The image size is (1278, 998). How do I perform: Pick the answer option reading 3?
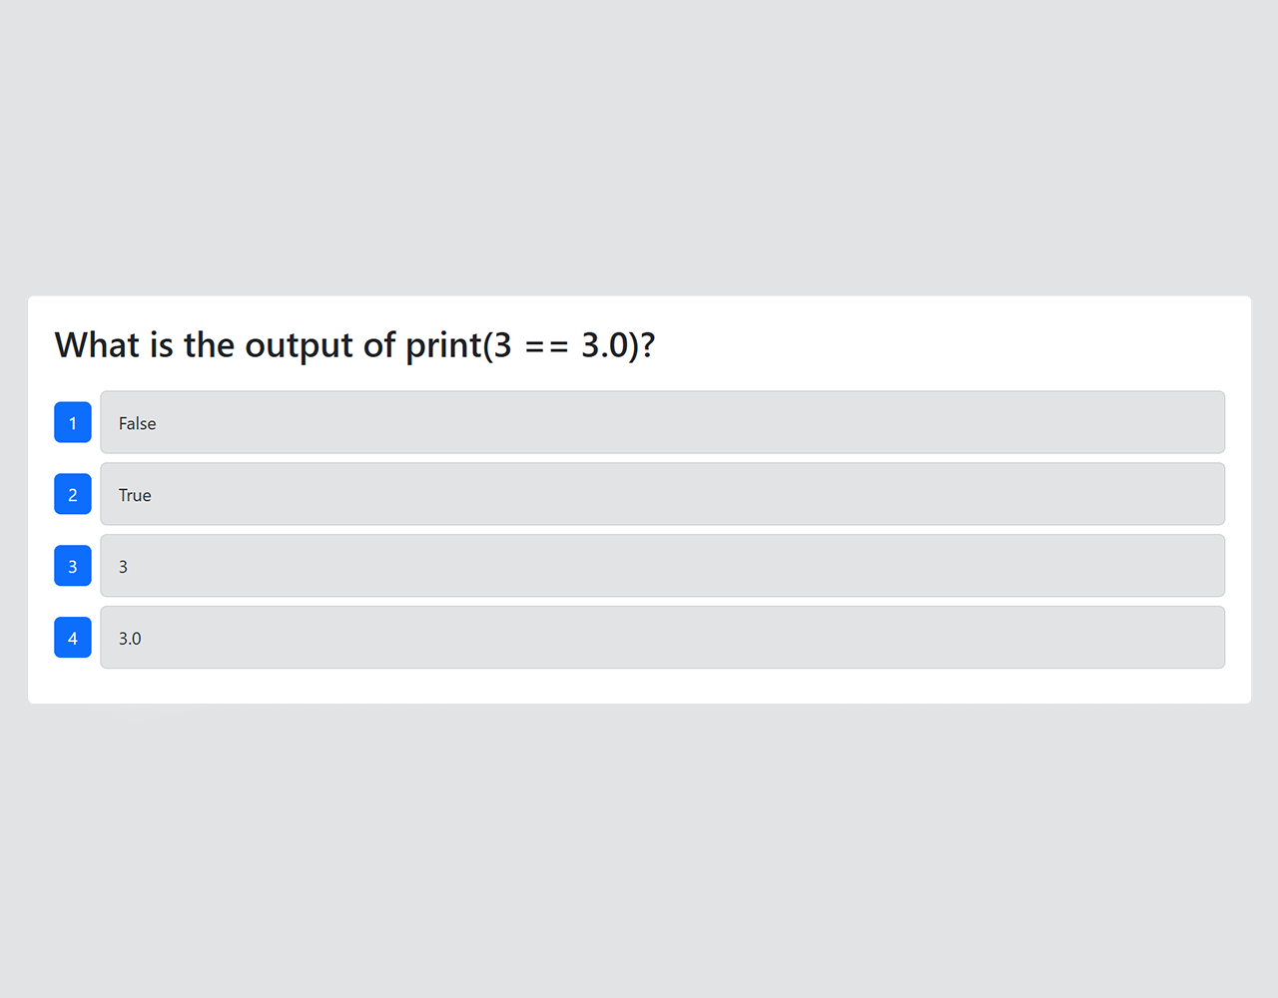(662, 566)
